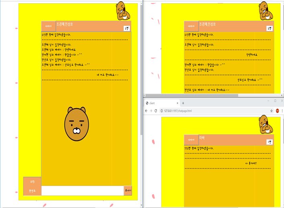284x208 pixels.
Task: Click the vertical scrollbar of the left browser window
Action: pos(141,71)
